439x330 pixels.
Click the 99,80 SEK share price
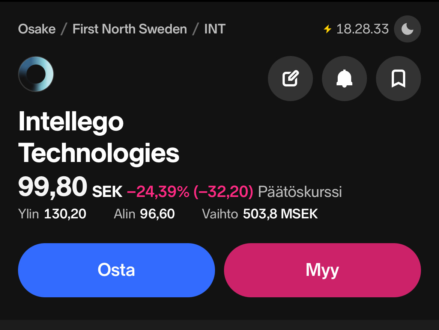click(70, 187)
